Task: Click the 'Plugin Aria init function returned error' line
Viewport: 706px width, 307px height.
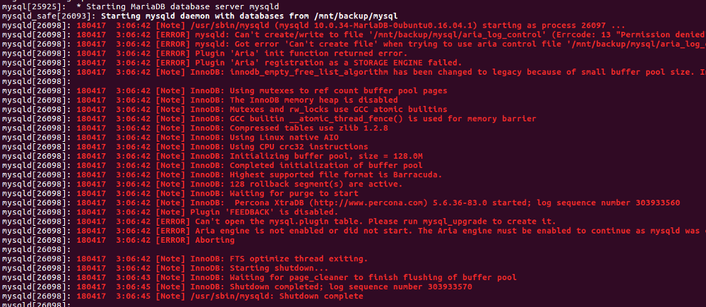Action: click(x=282, y=53)
